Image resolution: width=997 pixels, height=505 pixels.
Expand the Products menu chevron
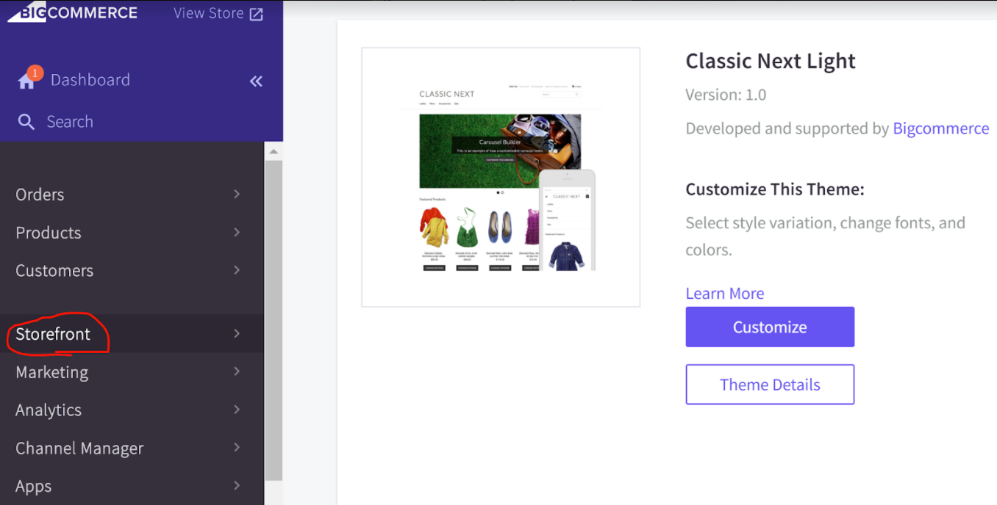[x=237, y=232]
